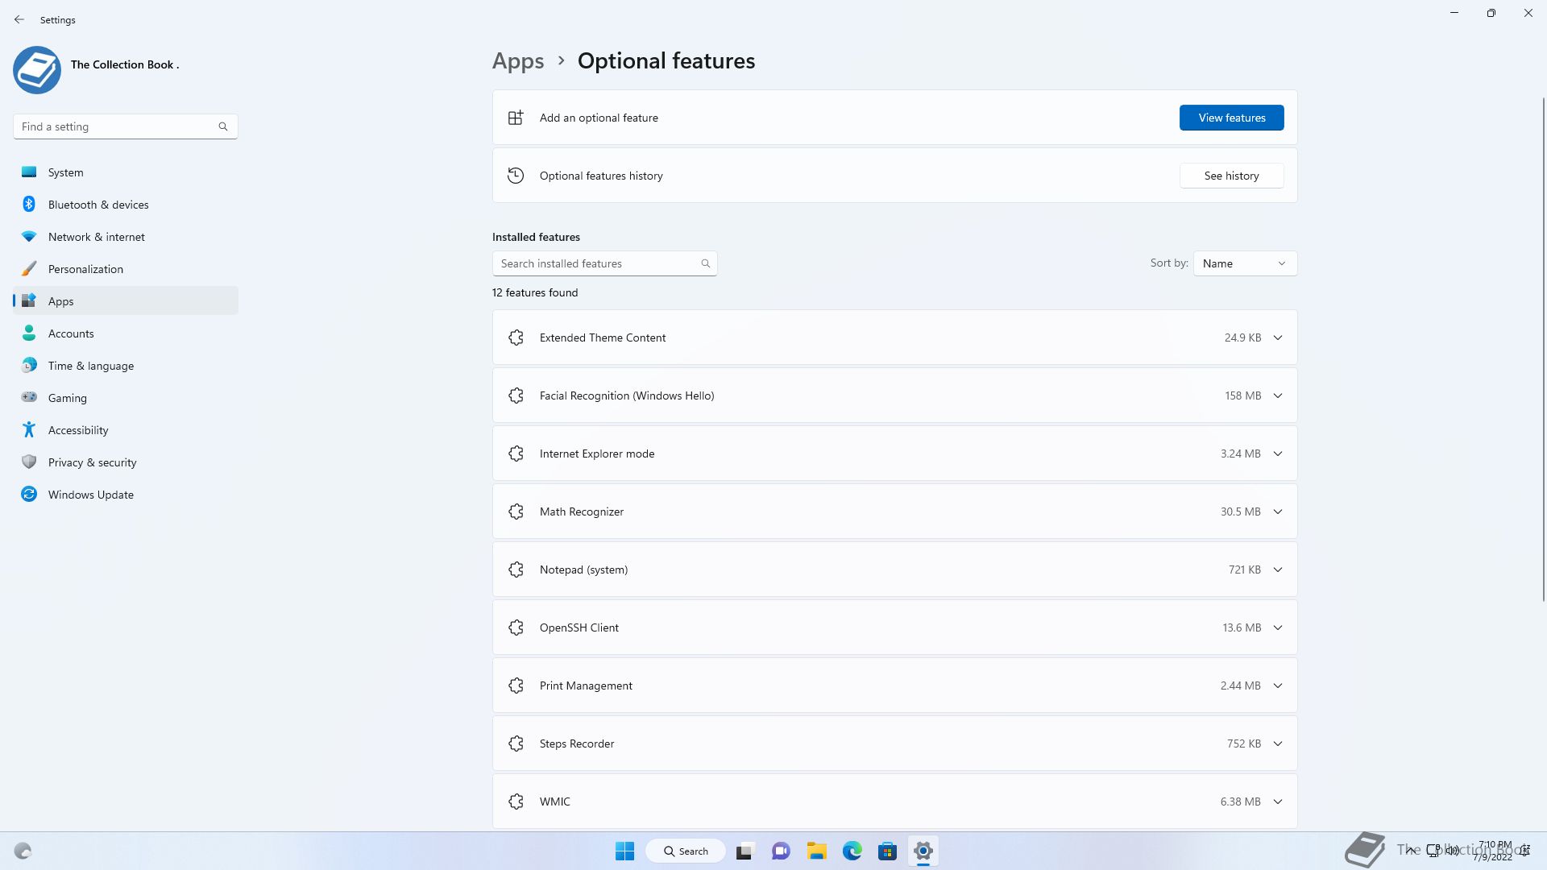Open the Accounts category
Viewport: 1547px width, 870px height.
pyautogui.click(x=126, y=333)
